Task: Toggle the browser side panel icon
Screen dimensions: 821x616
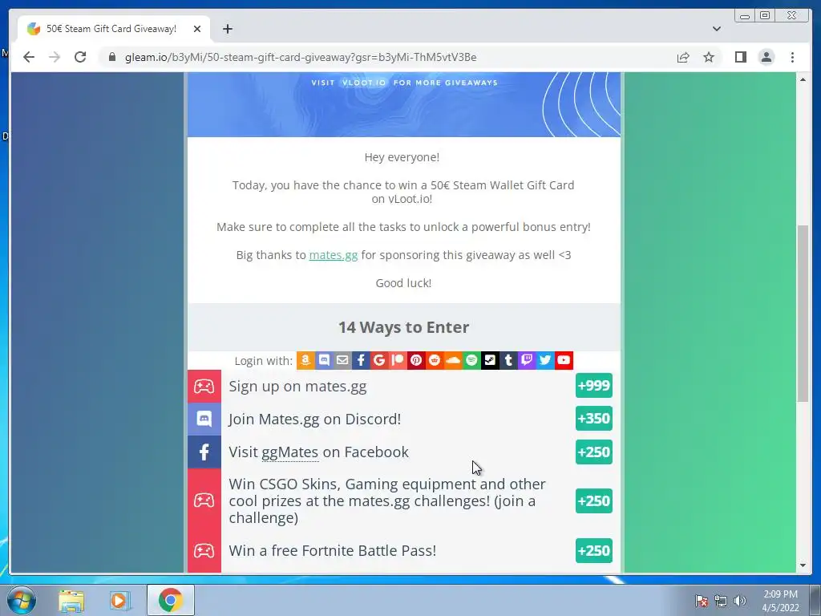Action: [740, 57]
